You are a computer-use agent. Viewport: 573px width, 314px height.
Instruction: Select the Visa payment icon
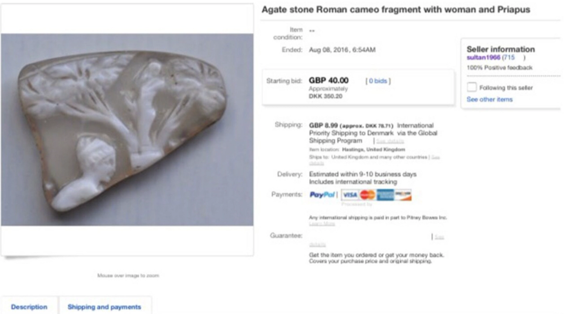[350, 195]
